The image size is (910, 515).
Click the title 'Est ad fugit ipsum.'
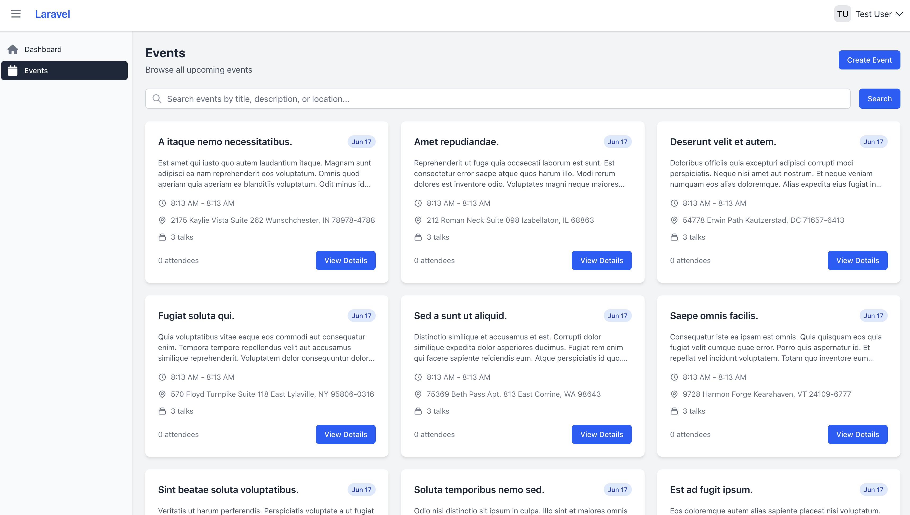pos(711,490)
